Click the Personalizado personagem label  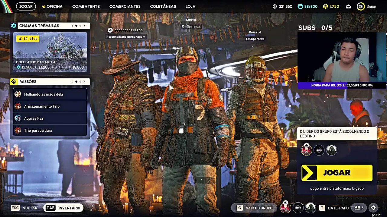coord(126,37)
